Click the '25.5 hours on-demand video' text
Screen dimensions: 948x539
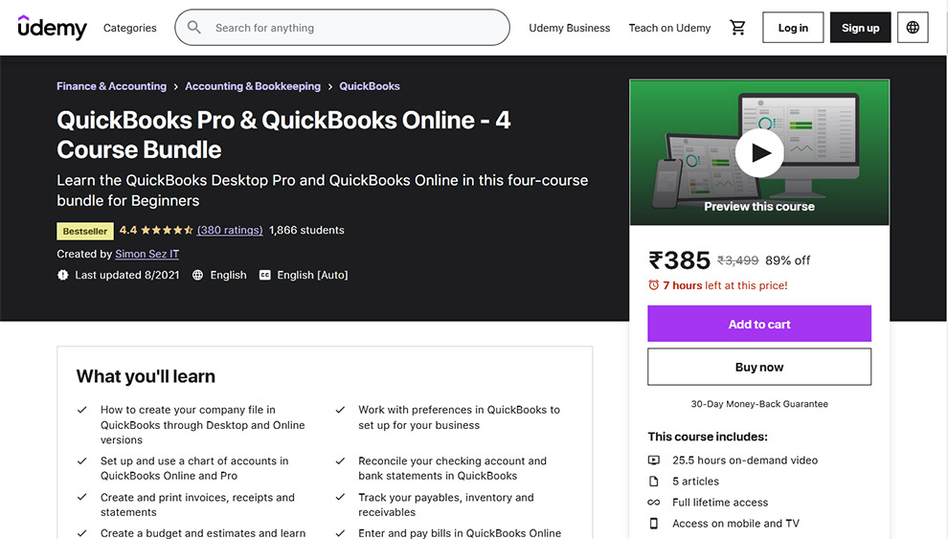745,460
